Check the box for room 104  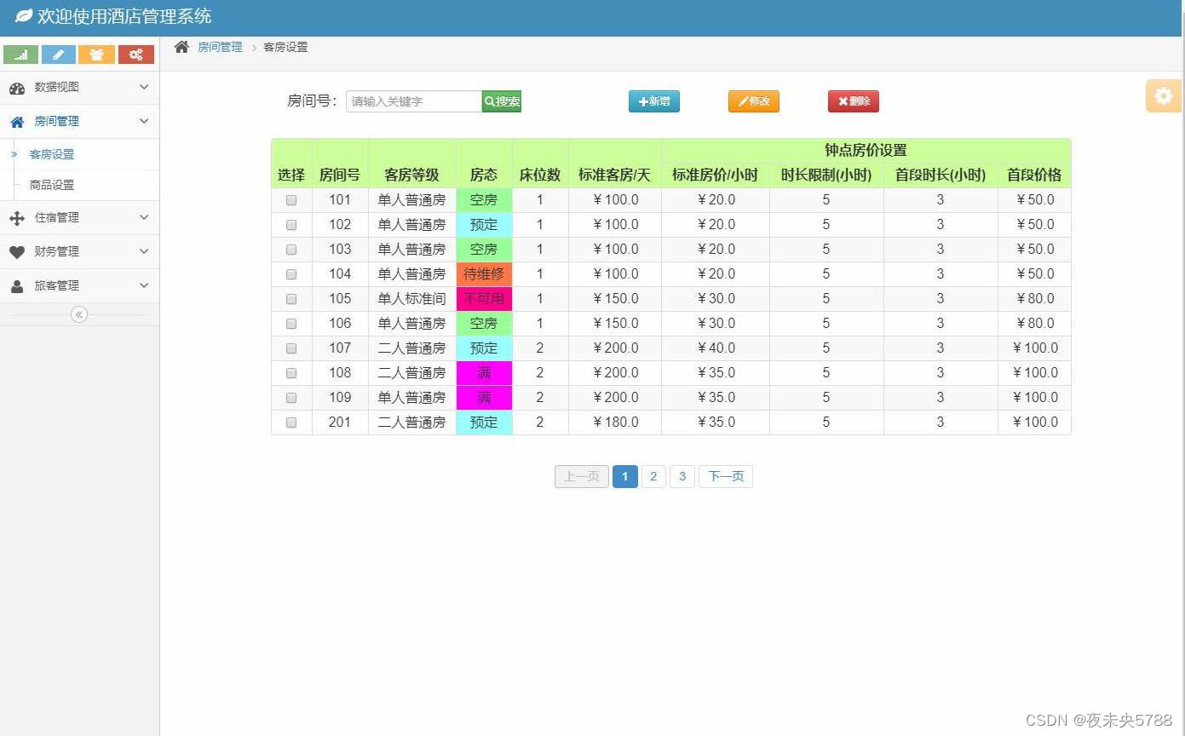click(x=291, y=274)
